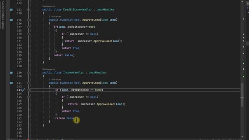249x140 pixels.
Task: Collapse the CreditScoreHandler class at line 123
Action: (28, 10)
